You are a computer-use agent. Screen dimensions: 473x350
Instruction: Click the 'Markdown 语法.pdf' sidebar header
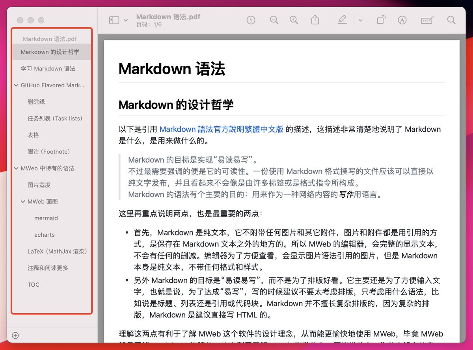(50, 39)
